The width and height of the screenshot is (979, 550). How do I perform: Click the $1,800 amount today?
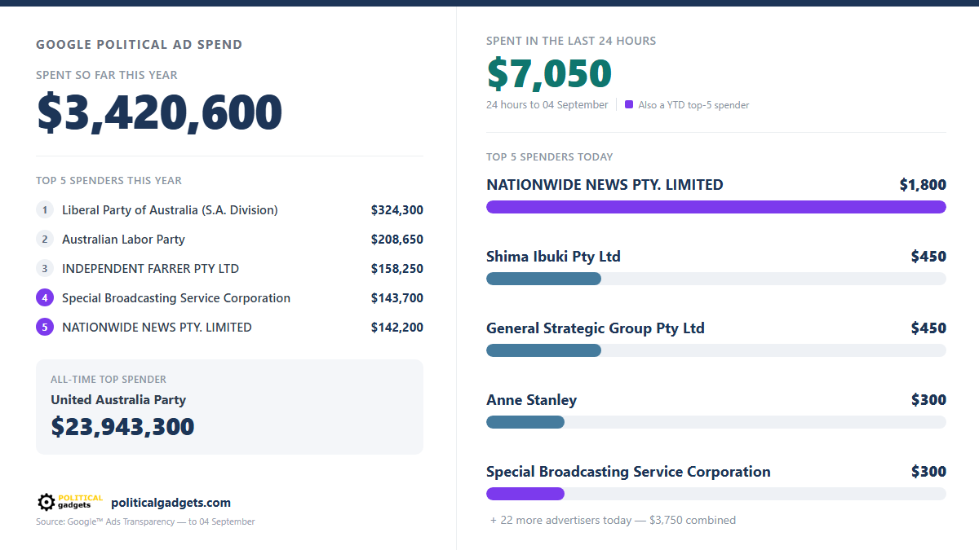[923, 185]
